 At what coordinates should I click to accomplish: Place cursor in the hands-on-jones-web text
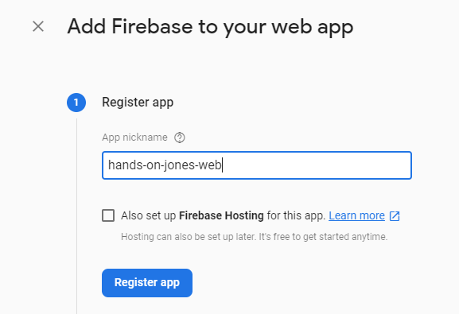[165, 165]
